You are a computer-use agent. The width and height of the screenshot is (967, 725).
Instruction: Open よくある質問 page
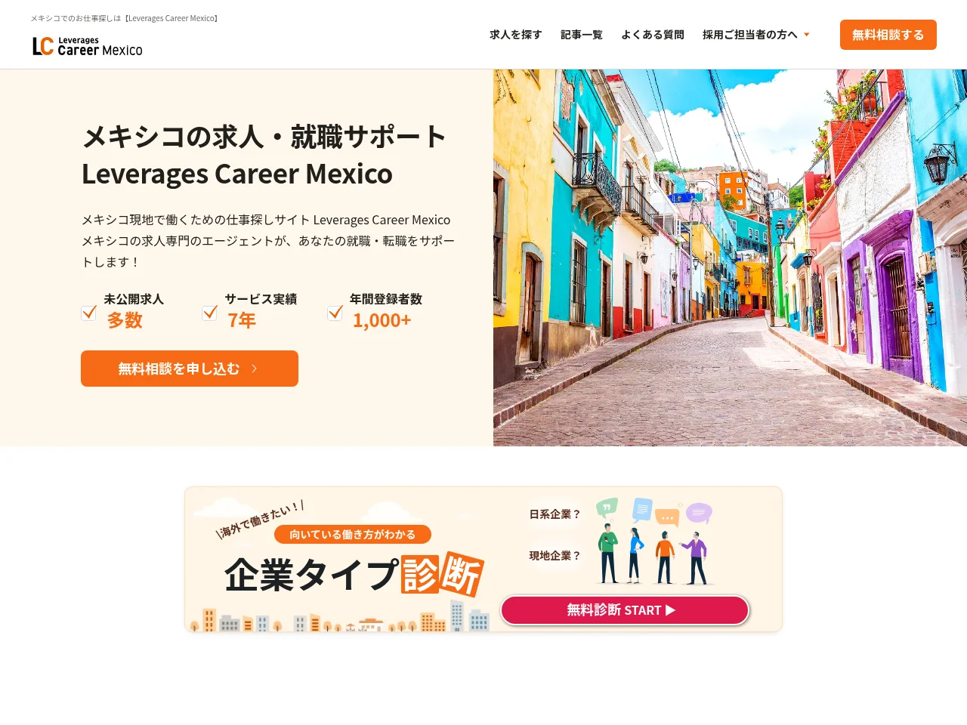pyautogui.click(x=653, y=35)
